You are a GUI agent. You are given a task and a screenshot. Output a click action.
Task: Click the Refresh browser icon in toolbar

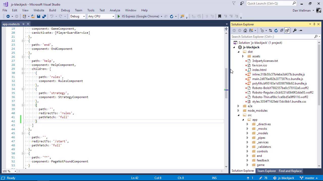pos(172,16)
